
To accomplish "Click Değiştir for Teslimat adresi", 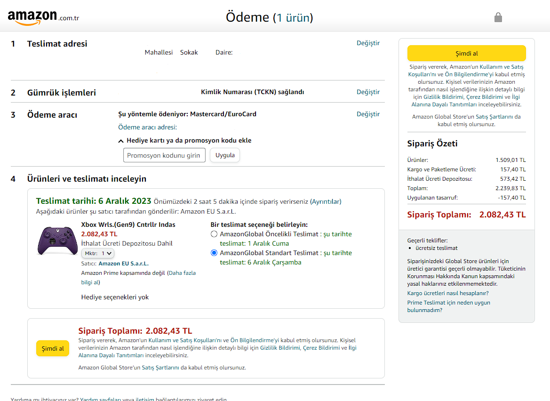I will (368, 43).
